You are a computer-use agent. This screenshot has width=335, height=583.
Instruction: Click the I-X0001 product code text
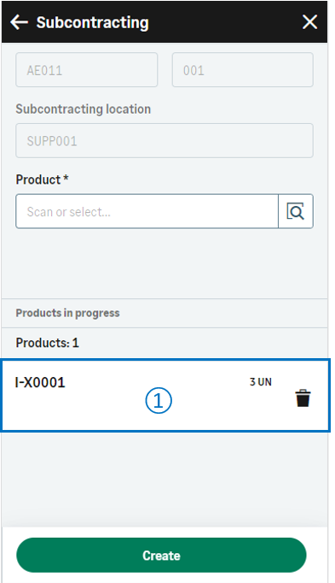[x=40, y=382]
